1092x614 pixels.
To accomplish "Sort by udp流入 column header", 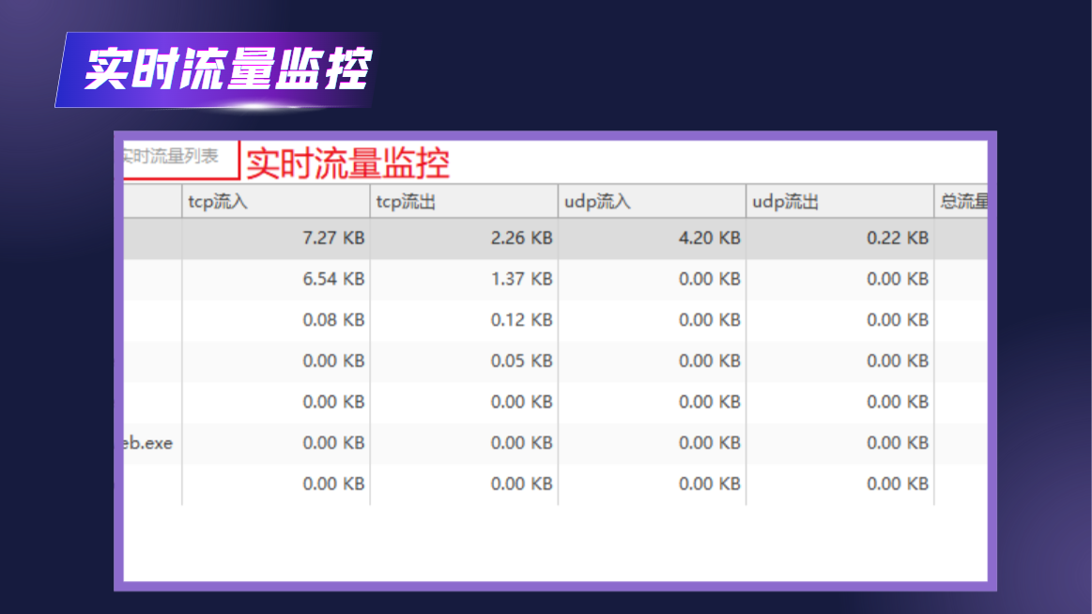I will point(652,202).
